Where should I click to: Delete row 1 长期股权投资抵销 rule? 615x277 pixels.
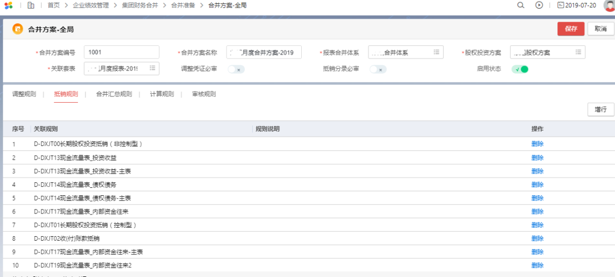coord(537,144)
